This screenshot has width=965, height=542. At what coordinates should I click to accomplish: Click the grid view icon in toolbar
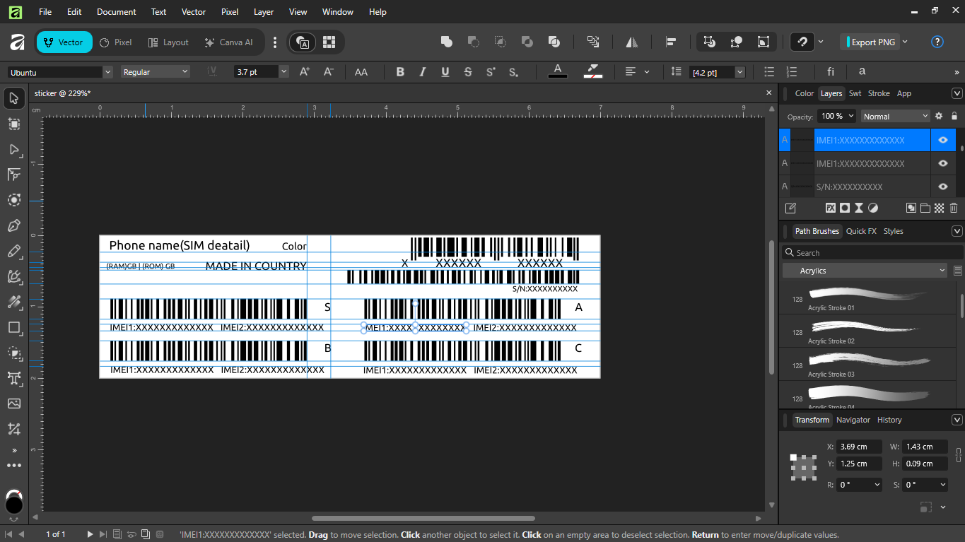point(328,42)
